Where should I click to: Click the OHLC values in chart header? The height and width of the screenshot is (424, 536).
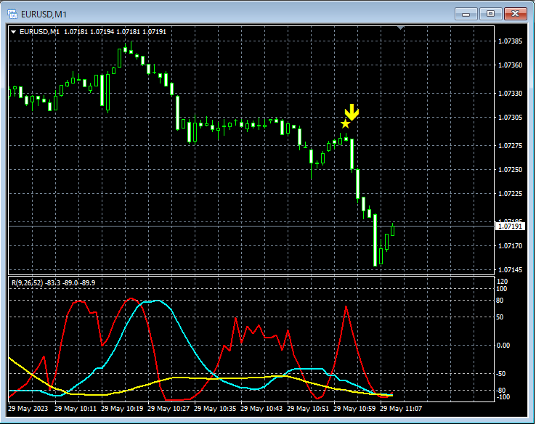point(115,32)
